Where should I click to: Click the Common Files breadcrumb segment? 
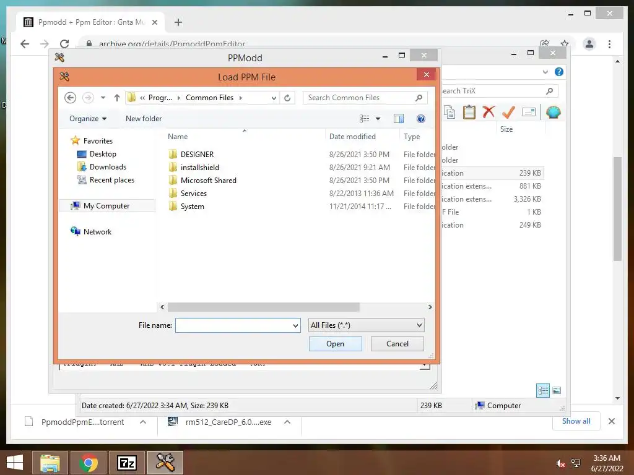coord(209,98)
